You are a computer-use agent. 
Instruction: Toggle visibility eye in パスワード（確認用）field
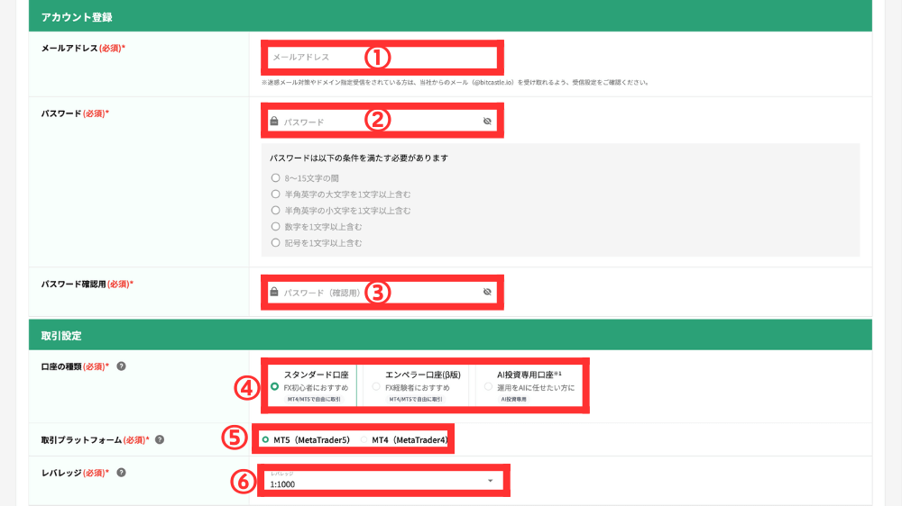coord(487,292)
